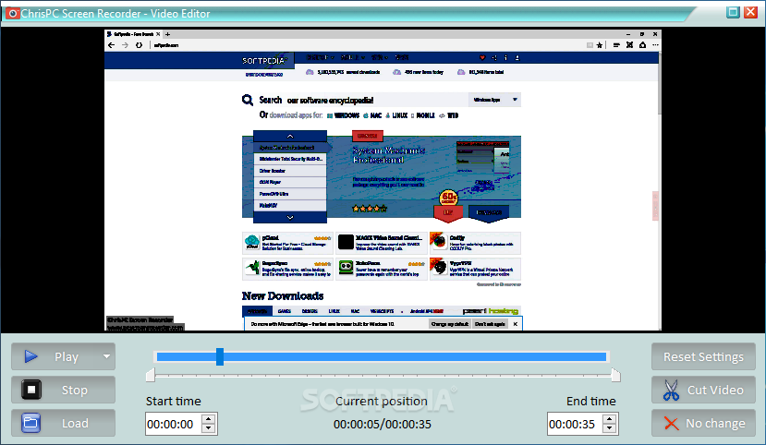Click the blue playback position slider thumb
766x445 pixels.
(x=220, y=356)
